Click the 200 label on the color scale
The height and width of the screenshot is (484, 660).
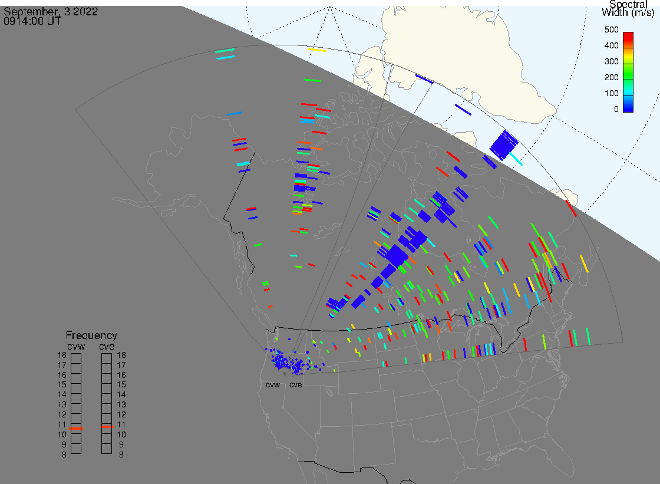pos(611,77)
